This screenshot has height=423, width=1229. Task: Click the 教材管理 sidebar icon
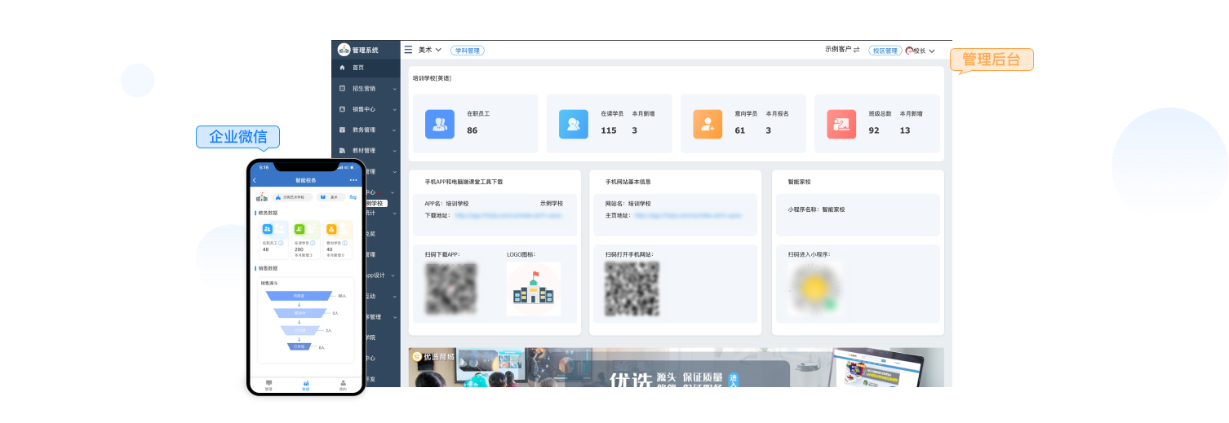point(343,151)
